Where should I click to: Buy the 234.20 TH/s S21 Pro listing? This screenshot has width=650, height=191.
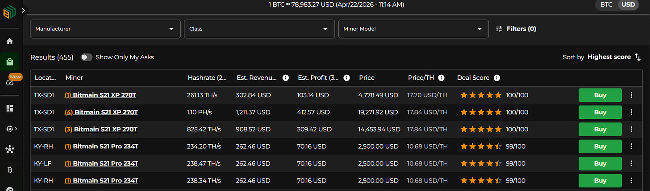[x=600, y=146]
